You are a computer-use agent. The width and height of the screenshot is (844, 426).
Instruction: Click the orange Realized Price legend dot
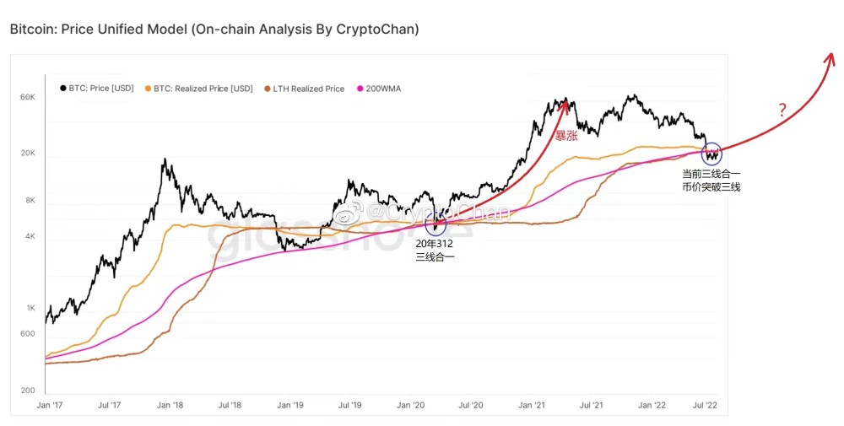point(149,89)
